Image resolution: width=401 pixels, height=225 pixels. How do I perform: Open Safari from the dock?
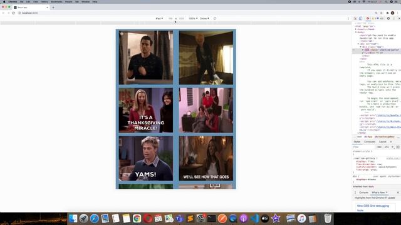pyautogui.click(x=95, y=219)
